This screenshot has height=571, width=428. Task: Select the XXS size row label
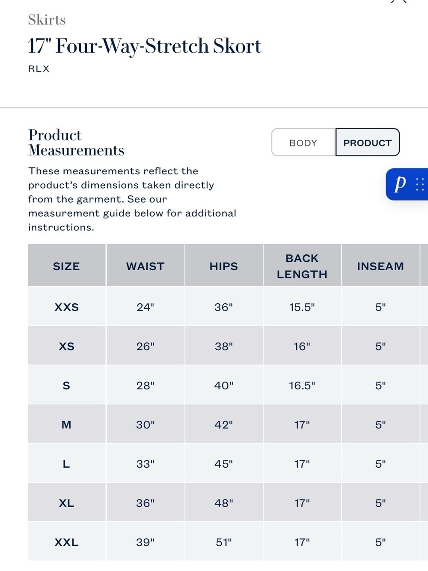click(x=66, y=307)
